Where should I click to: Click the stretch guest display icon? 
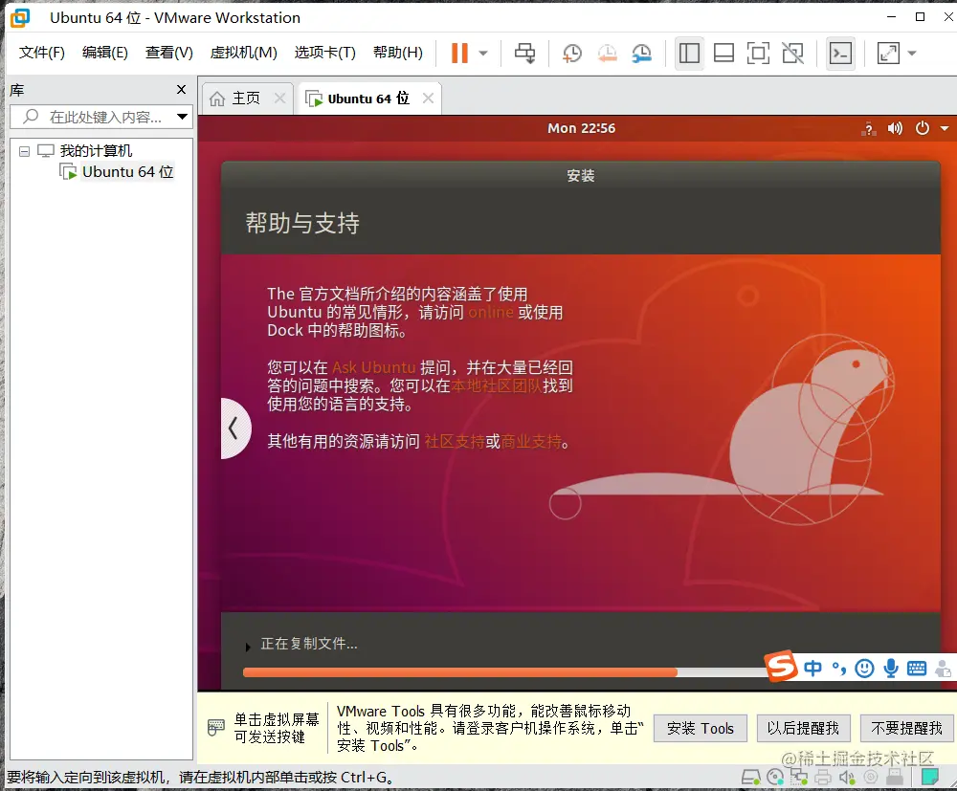click(888, 53)
